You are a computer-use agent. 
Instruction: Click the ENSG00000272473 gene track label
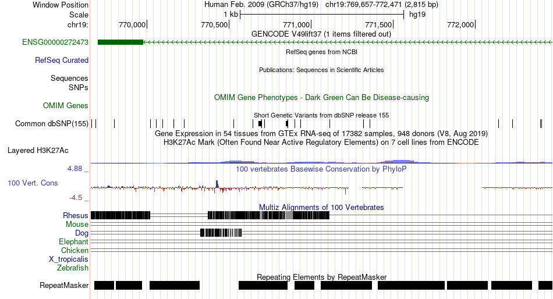[55, 42]
